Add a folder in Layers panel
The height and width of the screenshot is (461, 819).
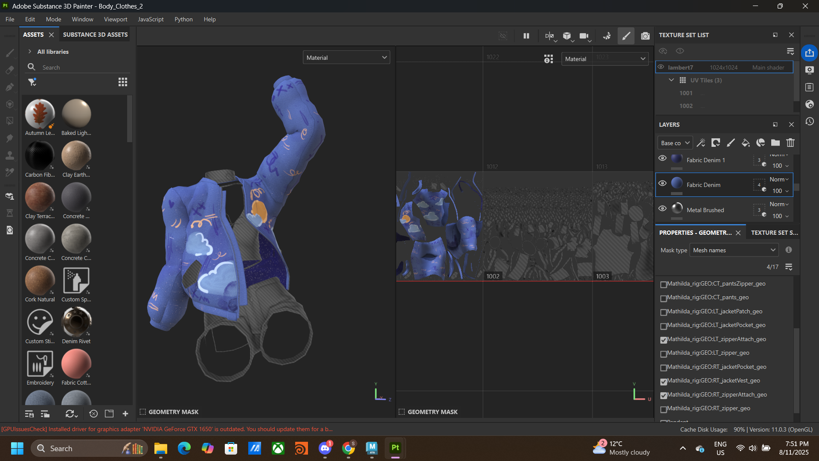point(775,143)
